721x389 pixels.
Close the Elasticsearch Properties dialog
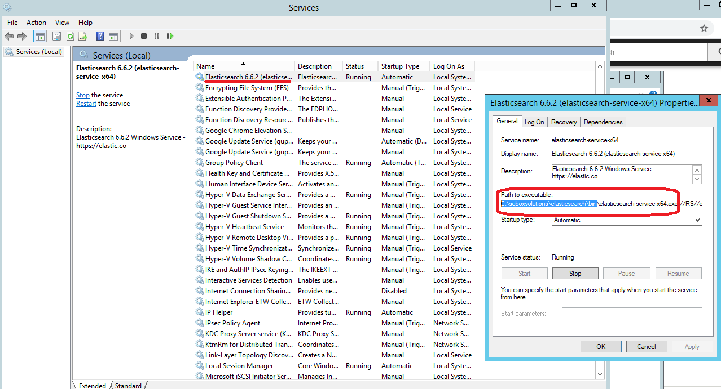click(x=709, y=101)
